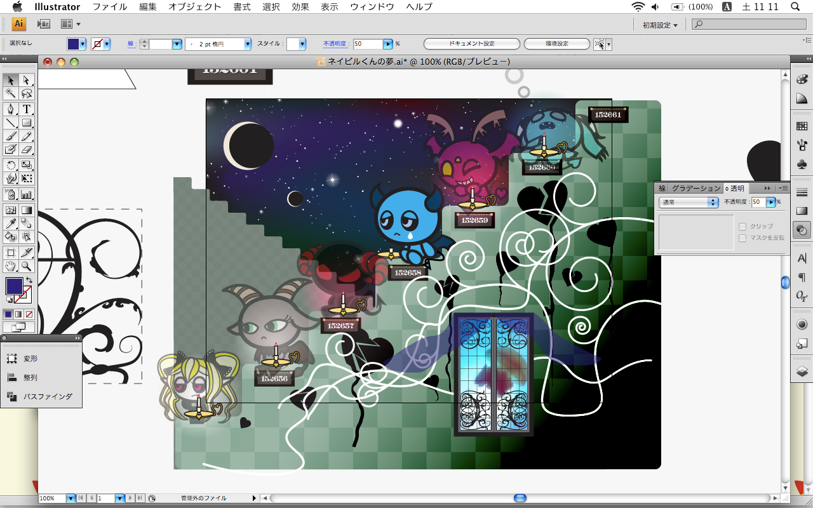
Task: Open the 効果 menu
Action: click(x=300, y=7)
